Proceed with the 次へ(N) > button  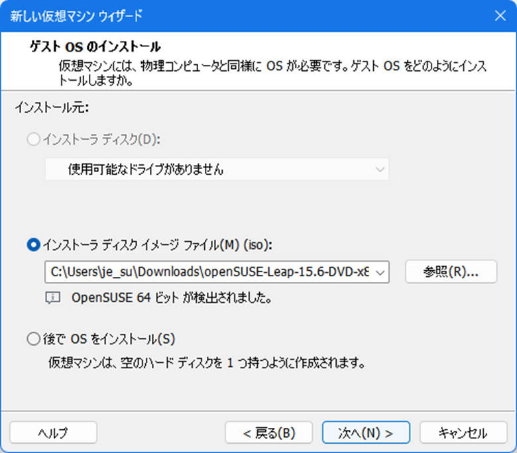point(365,432)
